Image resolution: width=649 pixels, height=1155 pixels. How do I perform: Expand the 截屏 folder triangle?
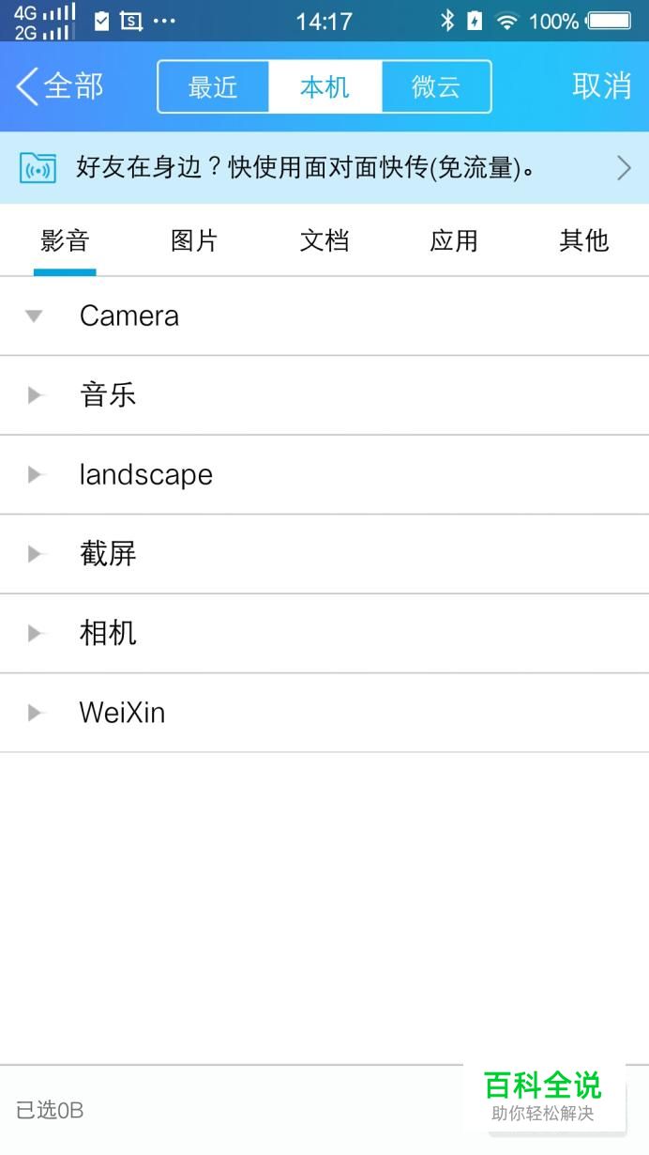tap(36, 554)
